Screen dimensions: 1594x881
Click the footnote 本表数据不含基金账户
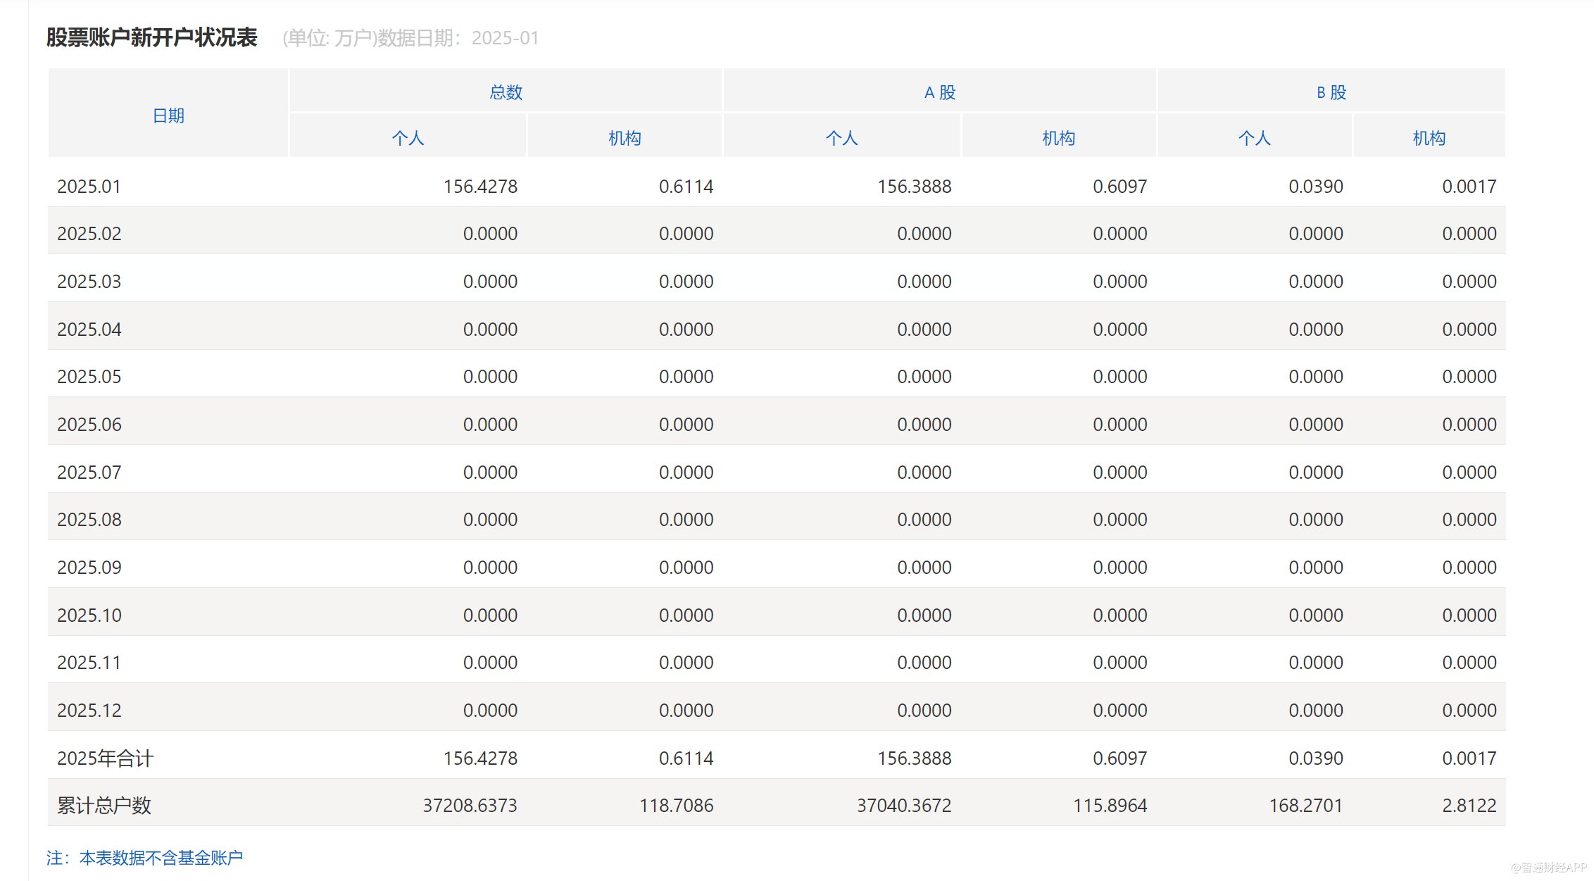pos(161,857)
